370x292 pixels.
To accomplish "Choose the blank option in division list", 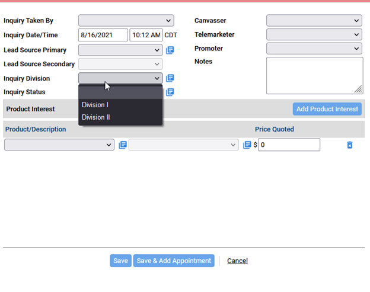I will coord(120,92).
